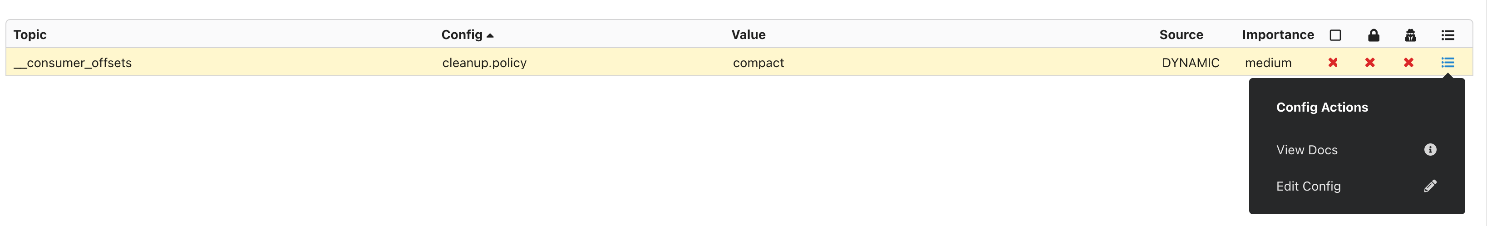Click the list icon column header
Viewport: 1487px width, 226px height.
click(x=1447, y=35)
